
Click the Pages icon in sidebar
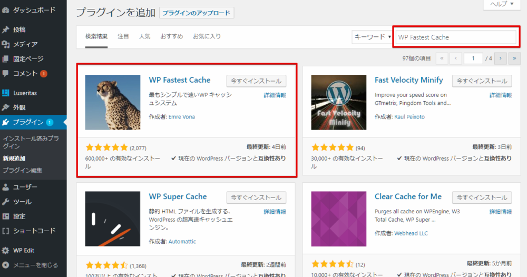point(6,59)
